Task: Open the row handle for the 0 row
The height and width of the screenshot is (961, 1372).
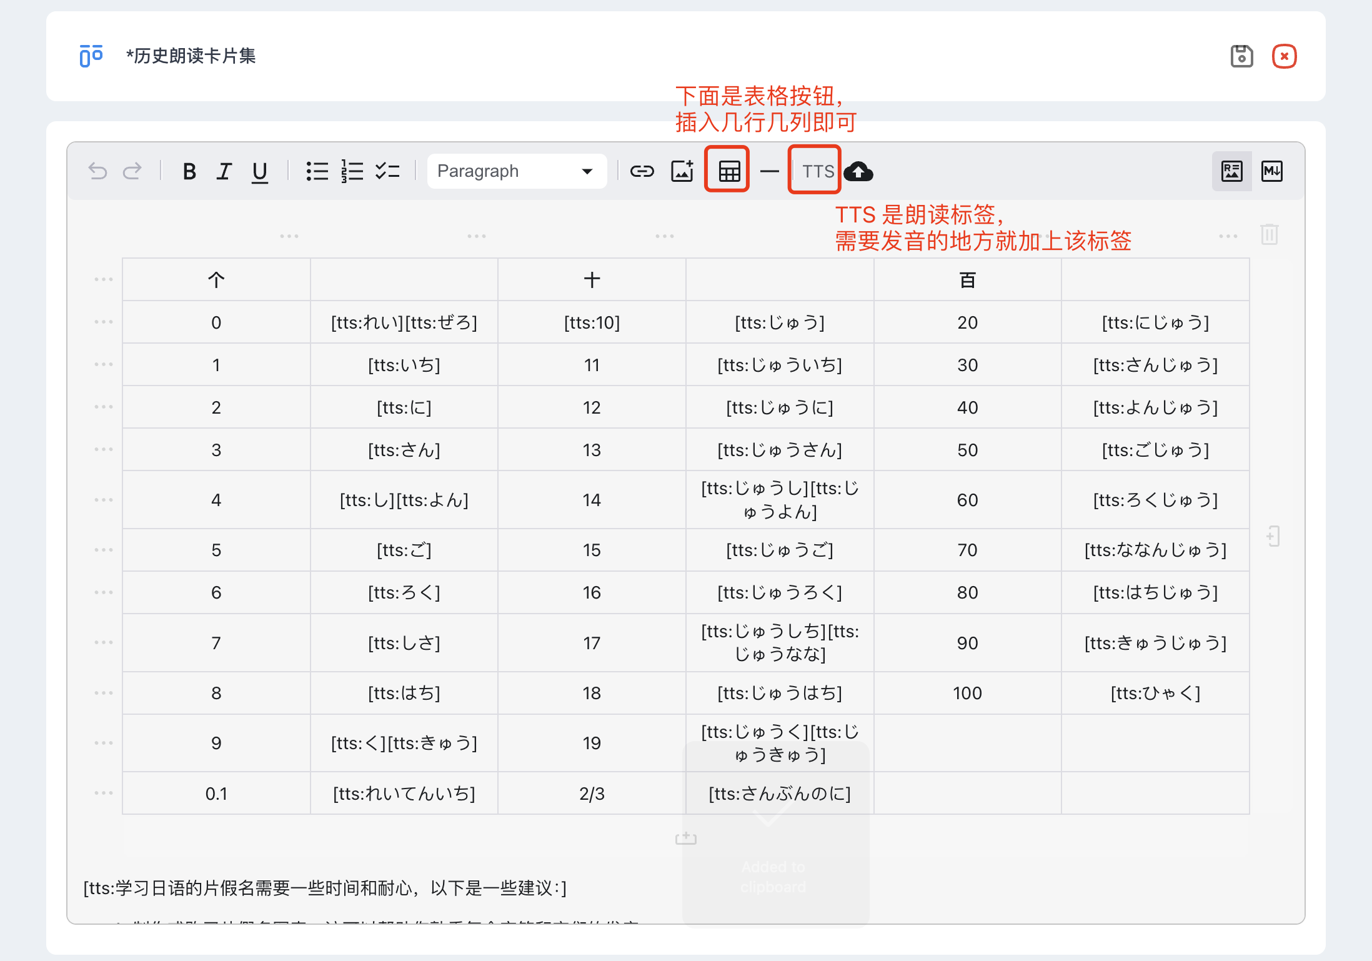Action: [x=104, y=322]
